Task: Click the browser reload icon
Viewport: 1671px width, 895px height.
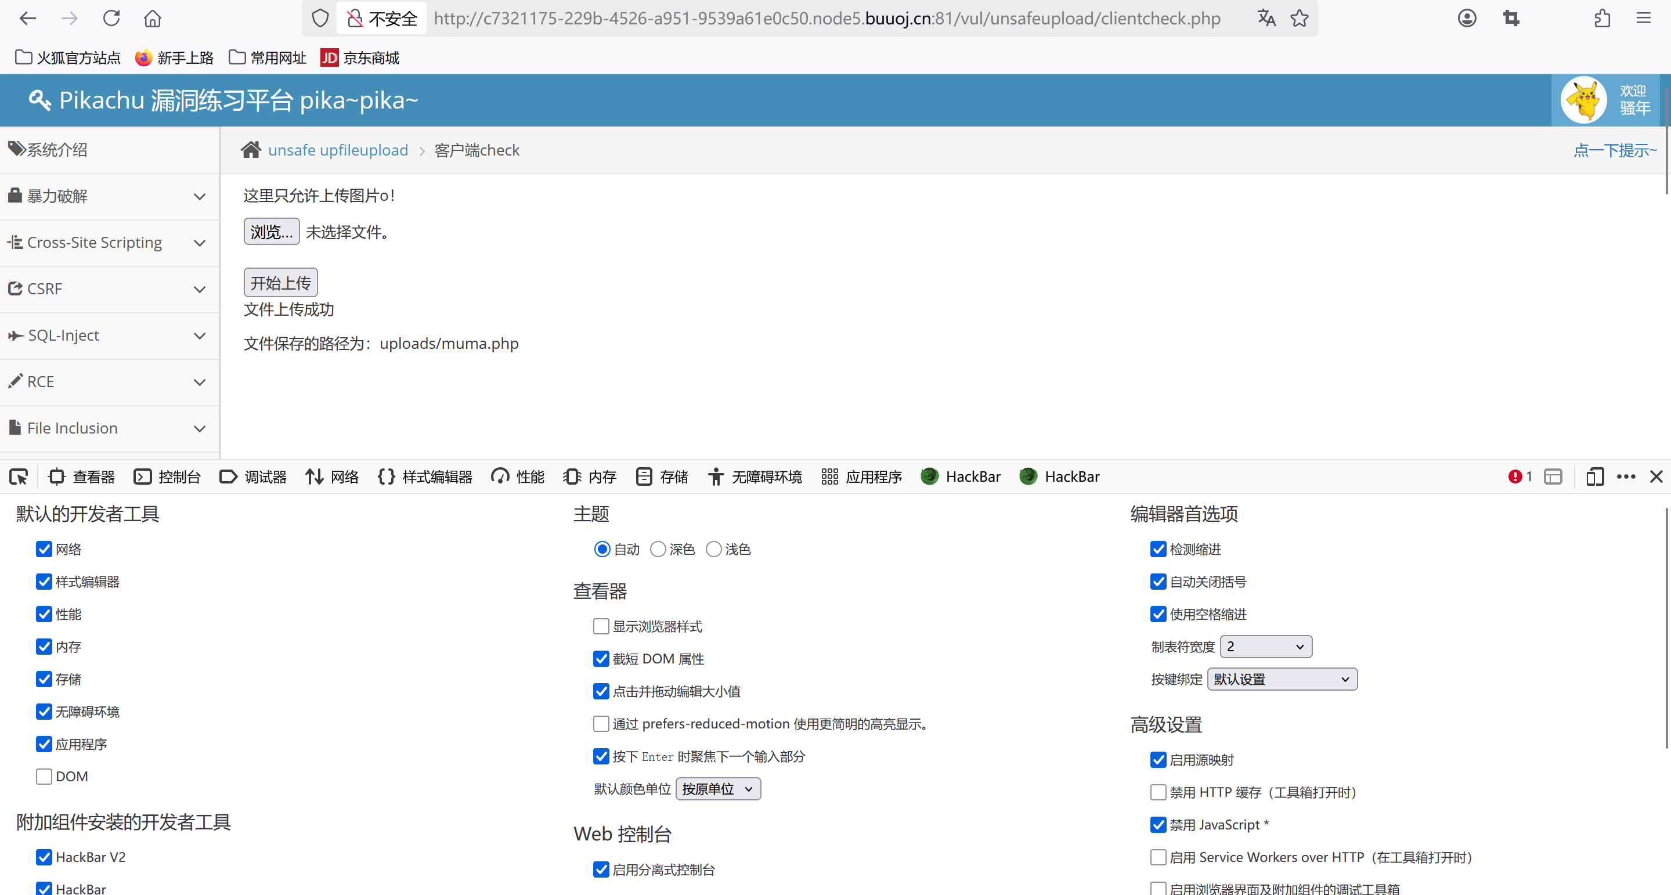Action: [x=111, y=18]
